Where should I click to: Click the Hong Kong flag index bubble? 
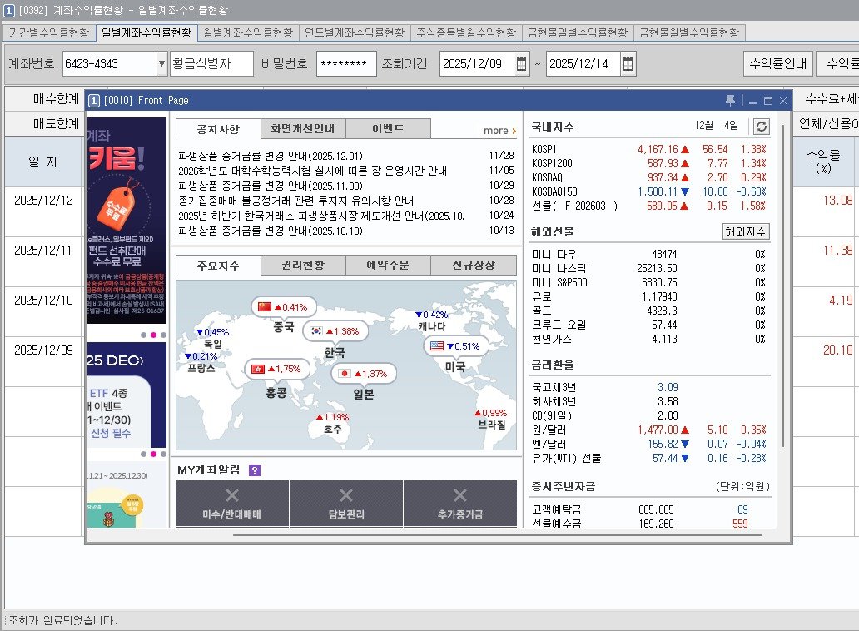coord(276,369)
